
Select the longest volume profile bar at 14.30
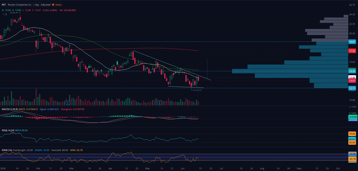(x=290, y=71)
